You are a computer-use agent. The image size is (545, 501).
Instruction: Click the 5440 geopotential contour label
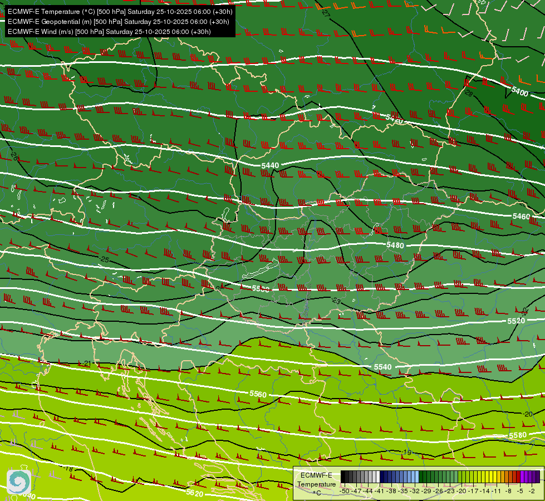(270, 165)
